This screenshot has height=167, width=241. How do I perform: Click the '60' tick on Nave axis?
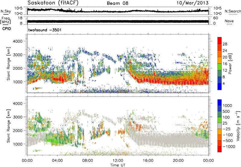click(215, 18)
